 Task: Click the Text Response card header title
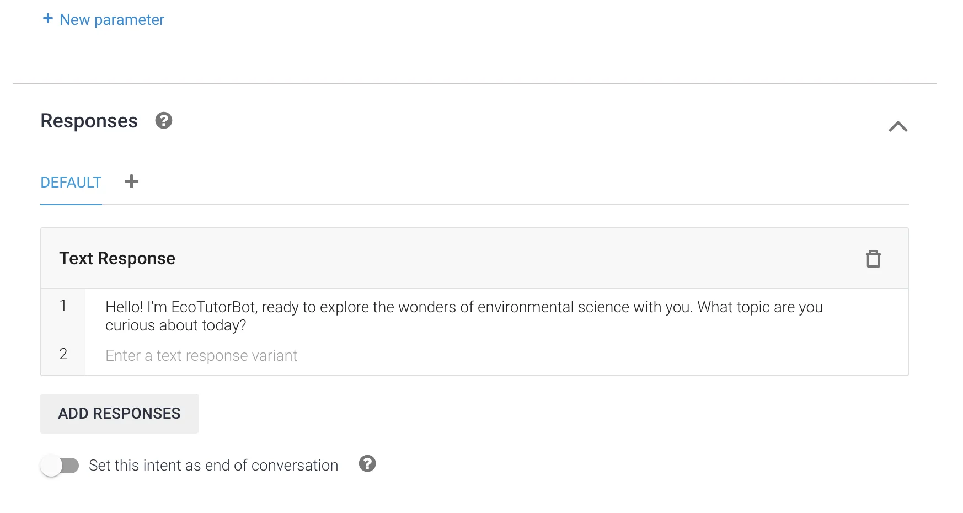(x=117, y=259)
